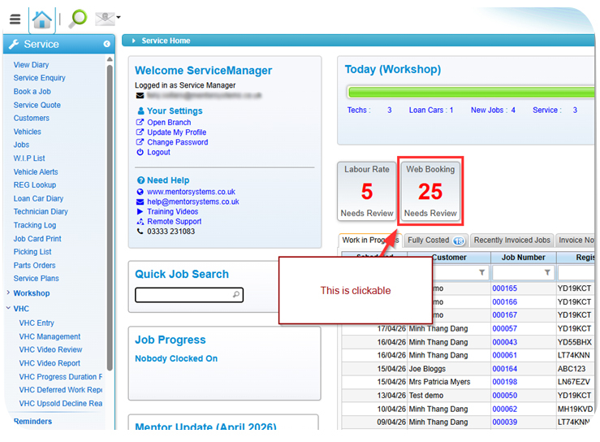Image resolution: width=600 pixels, height=442 pixels.
Task: Click the email envelope toolbar icon
Action: click(104, 18)
